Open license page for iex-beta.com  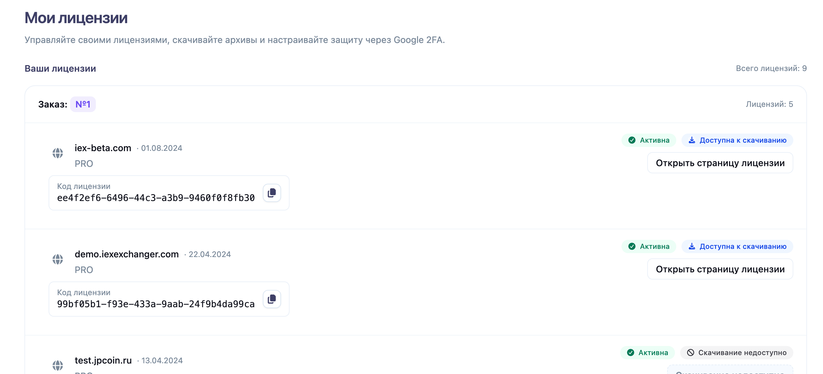pos(720,163)
